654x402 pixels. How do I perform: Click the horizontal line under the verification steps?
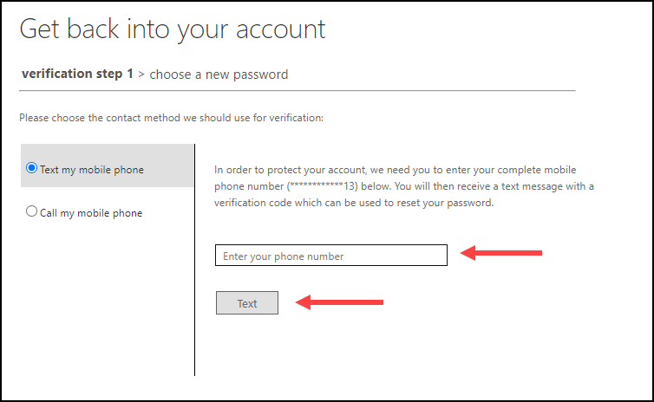297,90
